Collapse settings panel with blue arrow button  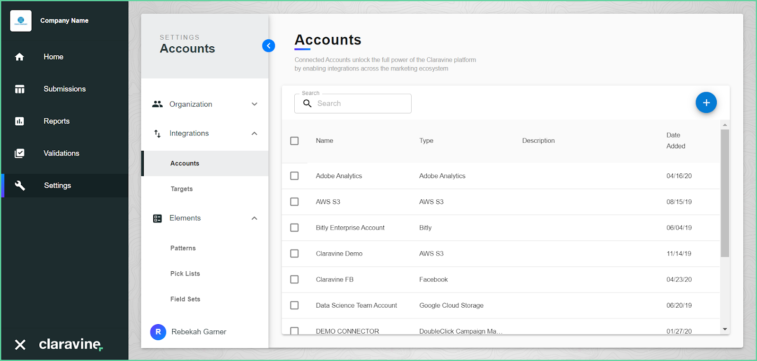click(268, 45)
